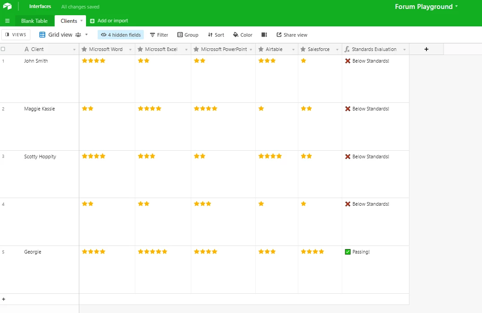Viewport: 482px width, 313px height.
Task: Open the Views sidebar button
Action: pyautogui.click(x=16, y=35)
